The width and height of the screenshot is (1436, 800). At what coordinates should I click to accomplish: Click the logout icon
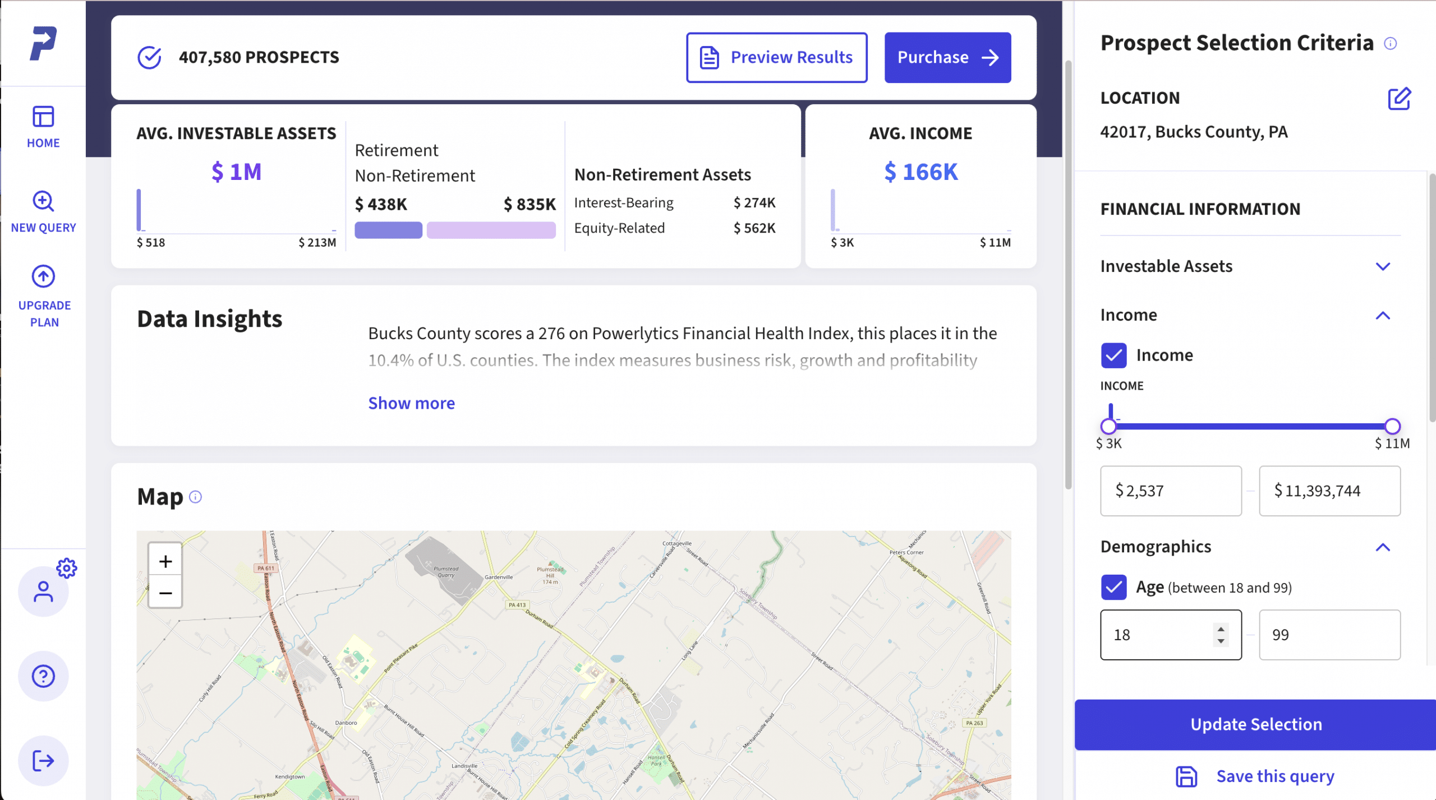(43, 761)
